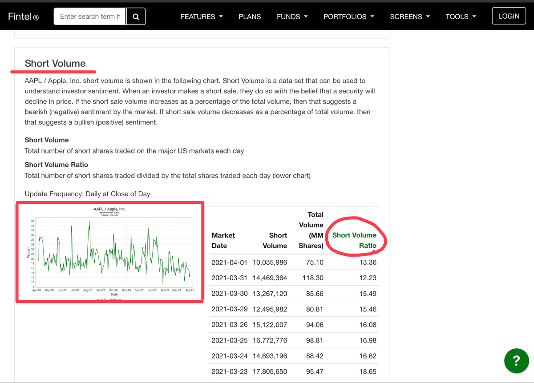The width and height of the screenshot is (534, 383).
Task: Click the Update Frequency daily text
Action: (x=88, y=194)
